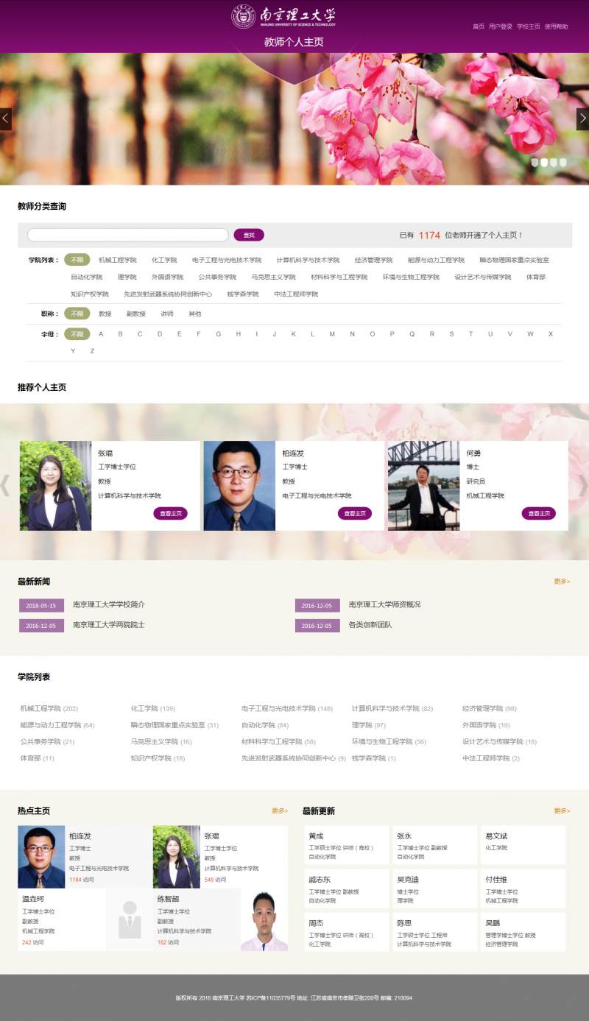Open 温垚珂's placeholder avatar
This screenshot has height=1021, width=589.
(130, 919)
